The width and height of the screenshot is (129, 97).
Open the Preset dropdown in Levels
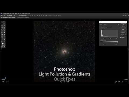point(110,24)
